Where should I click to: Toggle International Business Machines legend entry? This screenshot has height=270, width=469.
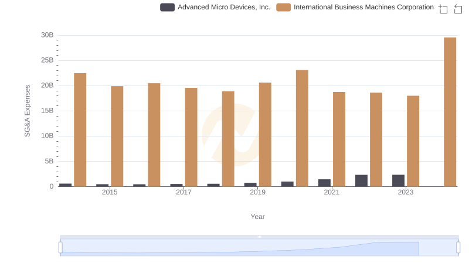point(355,7)
